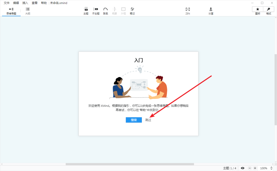Add a 子主题 subtopic

tap(96, 11)
